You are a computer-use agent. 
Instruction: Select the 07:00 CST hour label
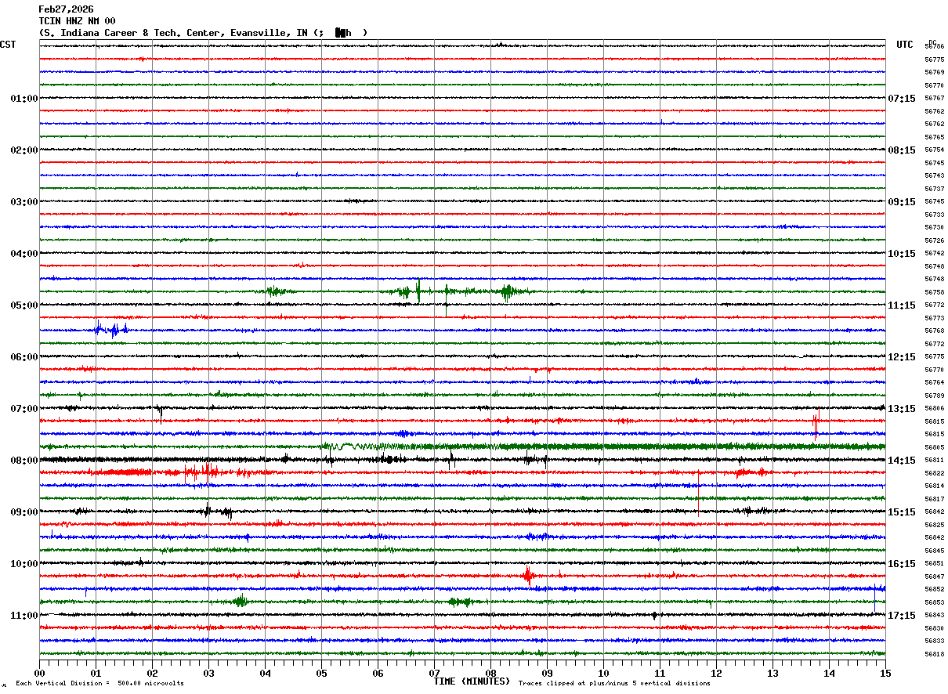tap(24, 409)
